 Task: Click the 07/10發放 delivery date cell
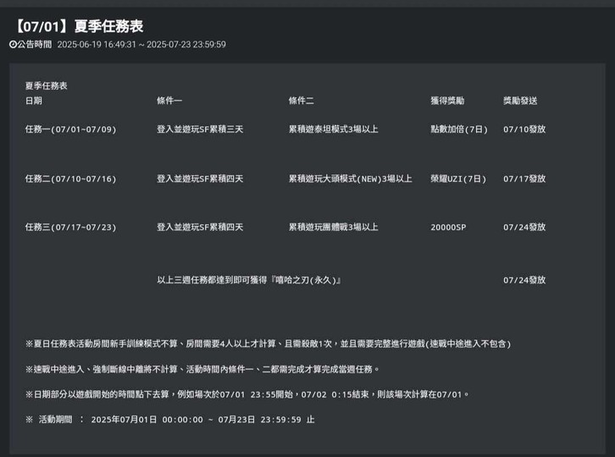pyautogui.click(x=524, y=129)
